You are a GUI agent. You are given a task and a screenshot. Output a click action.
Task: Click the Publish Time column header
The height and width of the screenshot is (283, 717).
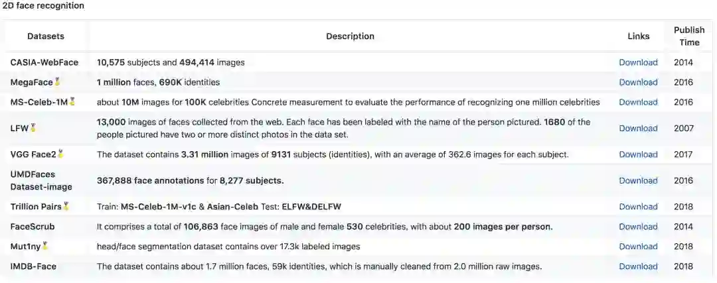click(x=689, y=36)
